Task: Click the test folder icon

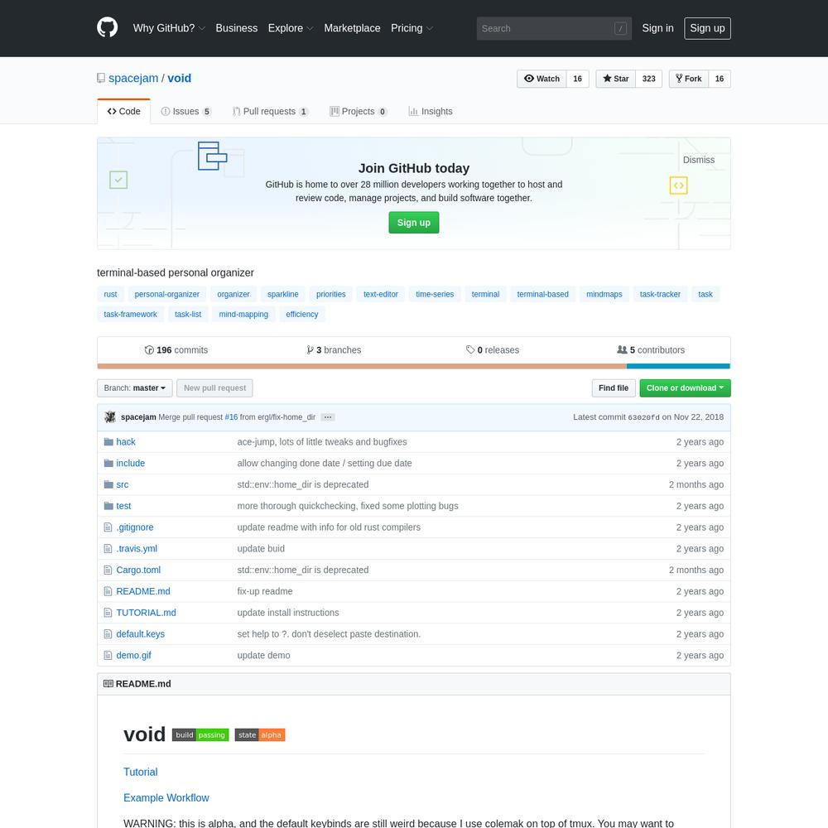Action: [x=108, y=506]
